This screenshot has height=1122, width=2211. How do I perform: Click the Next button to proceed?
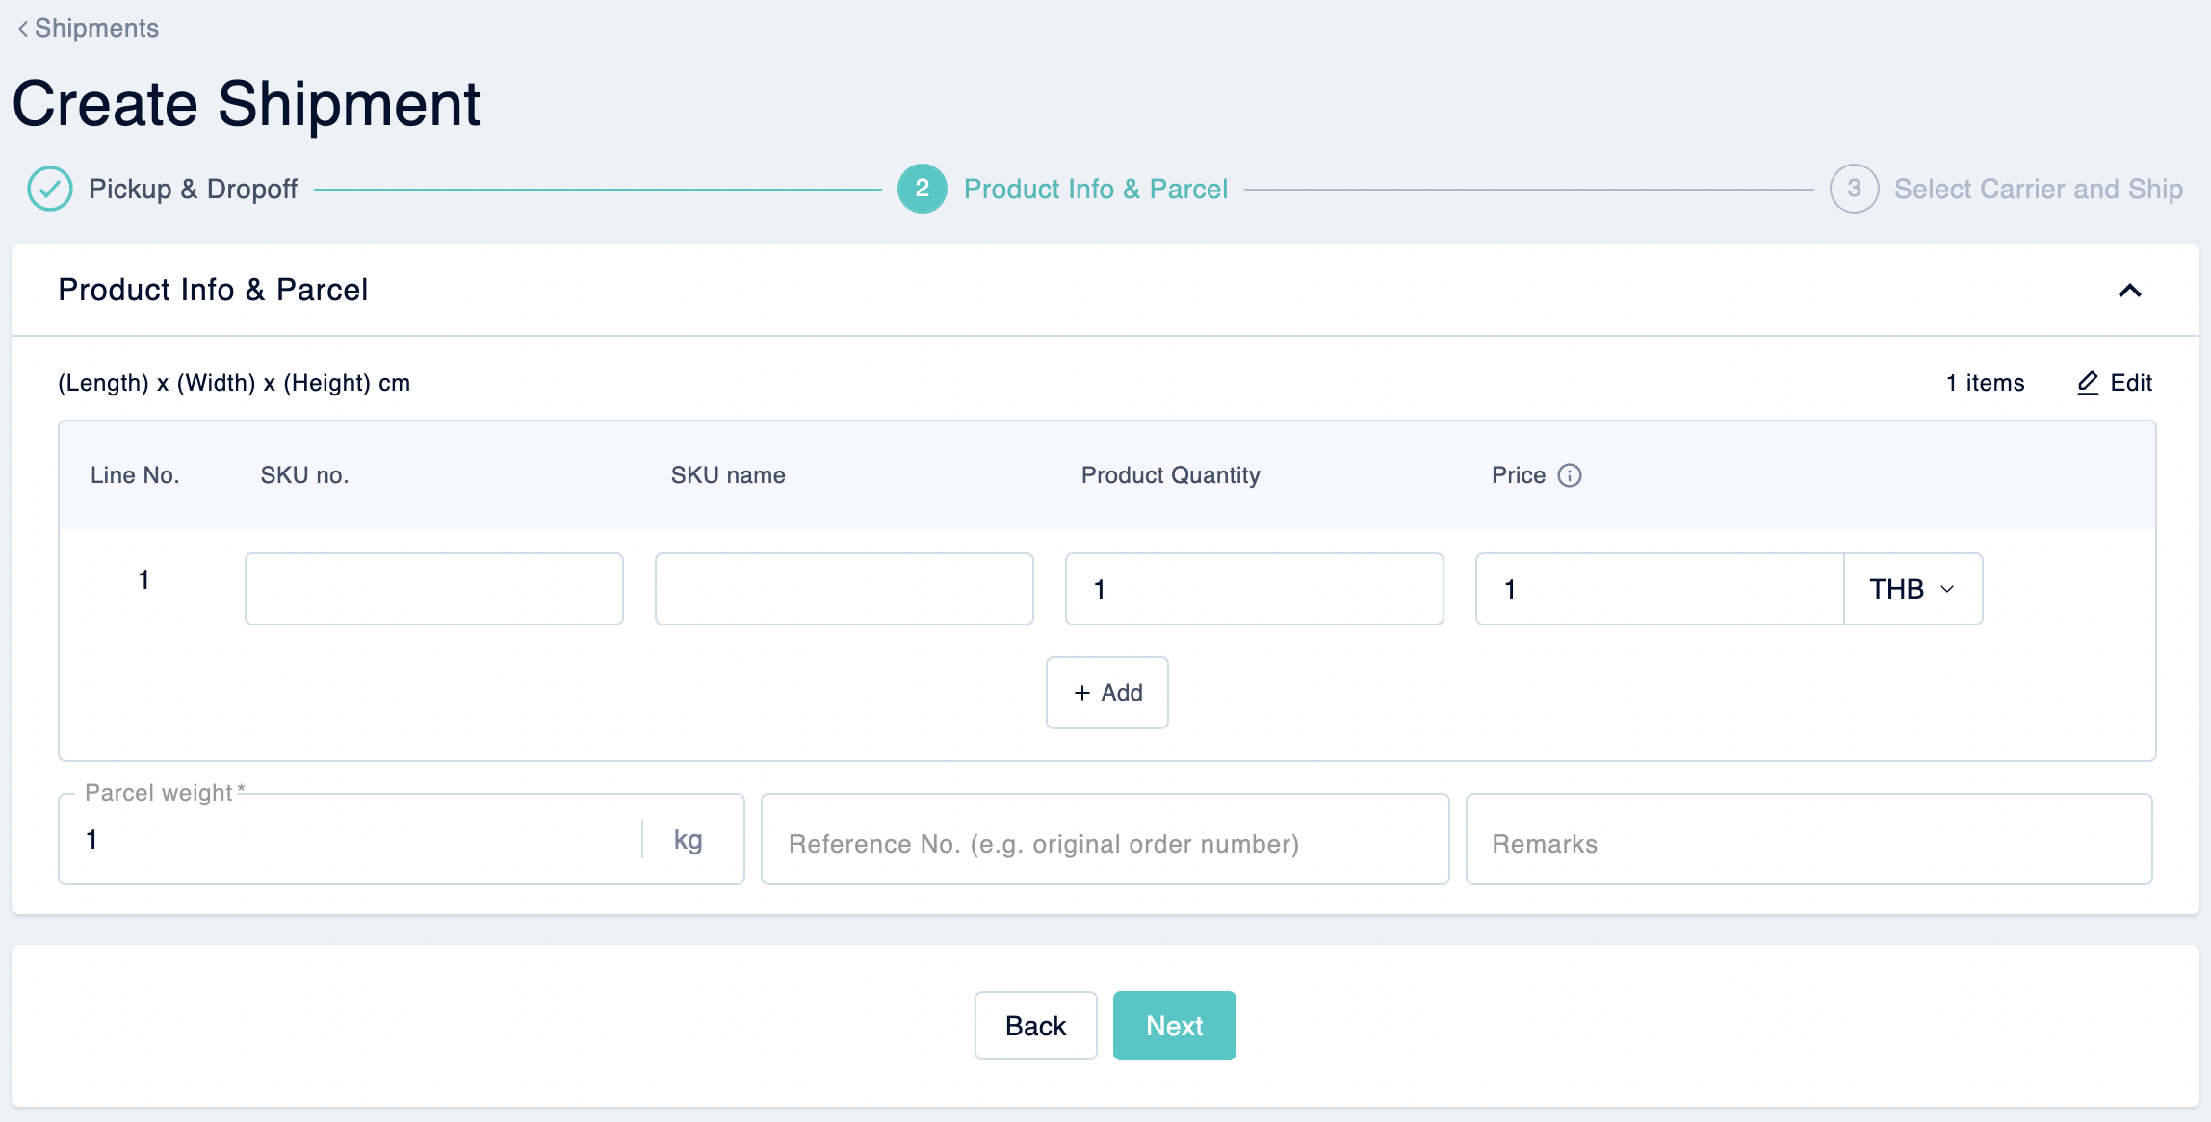pyautogui.click(x=1174, y=1025)
